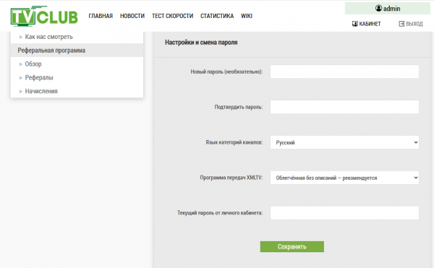Open Кабинет personal account link

point(370,24)
